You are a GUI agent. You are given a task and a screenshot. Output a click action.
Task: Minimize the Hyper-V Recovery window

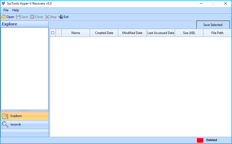(x=201, y=3)
